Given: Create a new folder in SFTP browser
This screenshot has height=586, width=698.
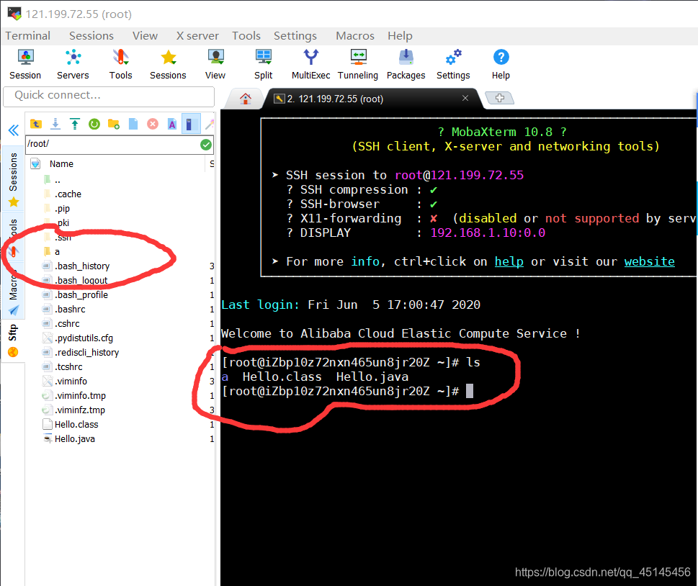Looking at the screenshot, I should tap(114, 124).
